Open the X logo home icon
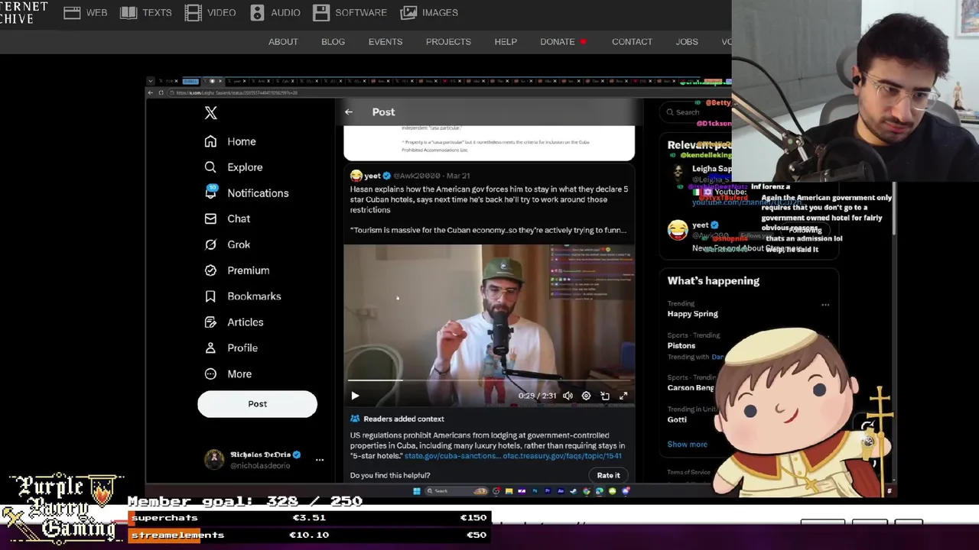This screenshot has height=550, width=979. (x=211, y=113)
